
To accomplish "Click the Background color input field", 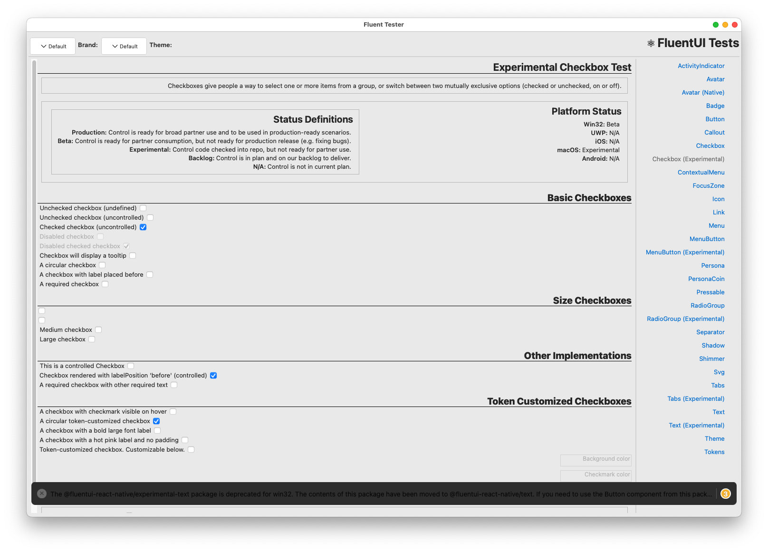I will click(x=596, y=460).
